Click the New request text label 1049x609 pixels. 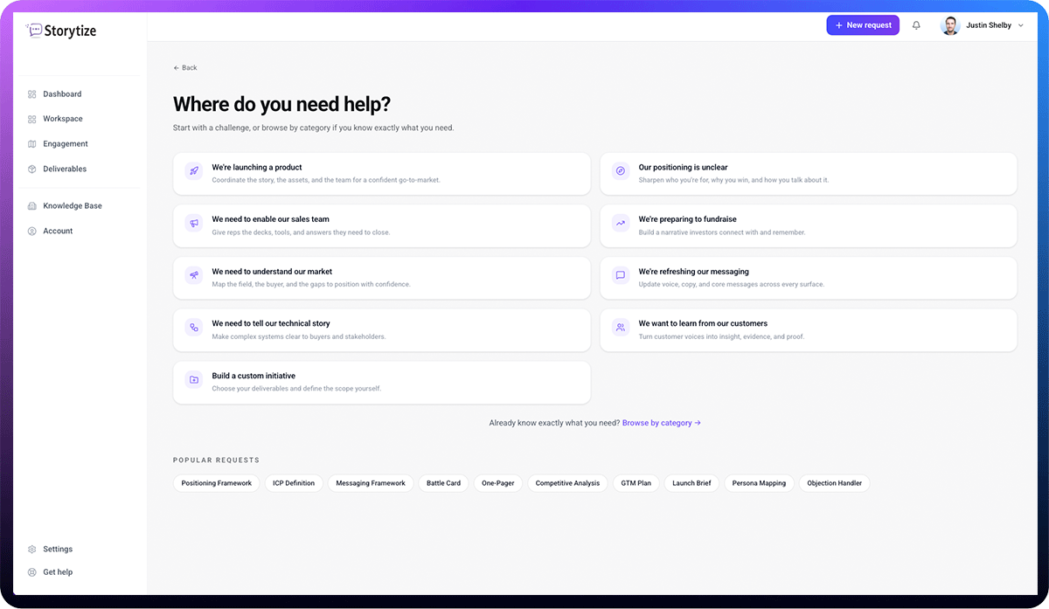click(x=869, y=25)
